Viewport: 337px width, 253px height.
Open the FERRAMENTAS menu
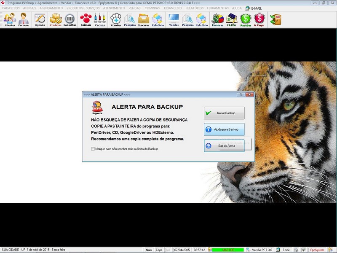tap(218, 8)
